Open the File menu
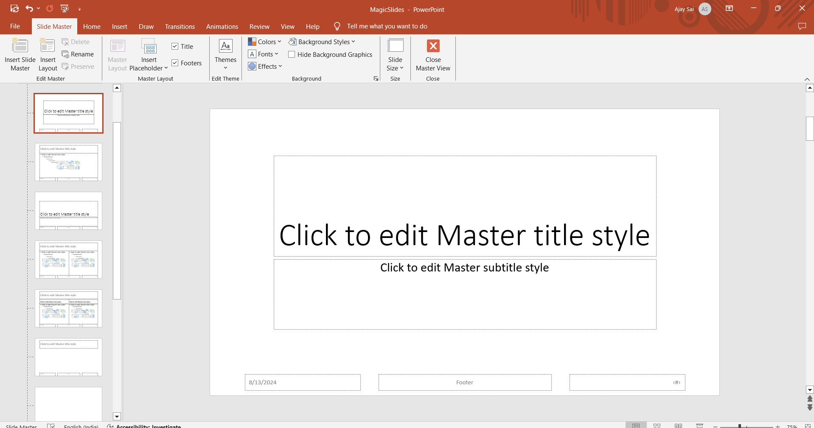Image resolution: width=814 pixels, height=428 pixels. 15,27
